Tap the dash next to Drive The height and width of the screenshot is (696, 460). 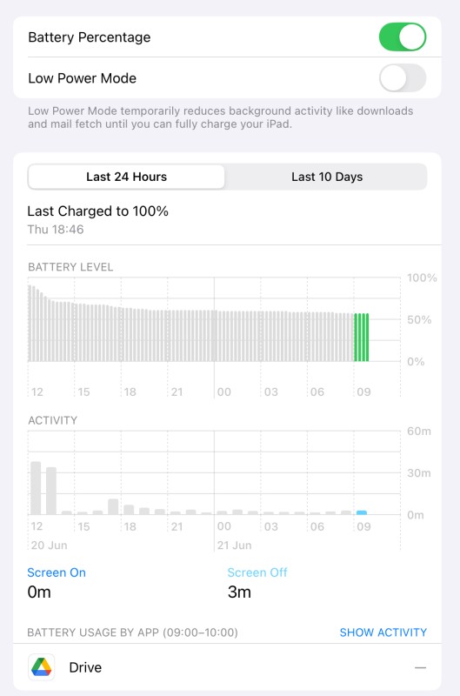tap(420, 667)
